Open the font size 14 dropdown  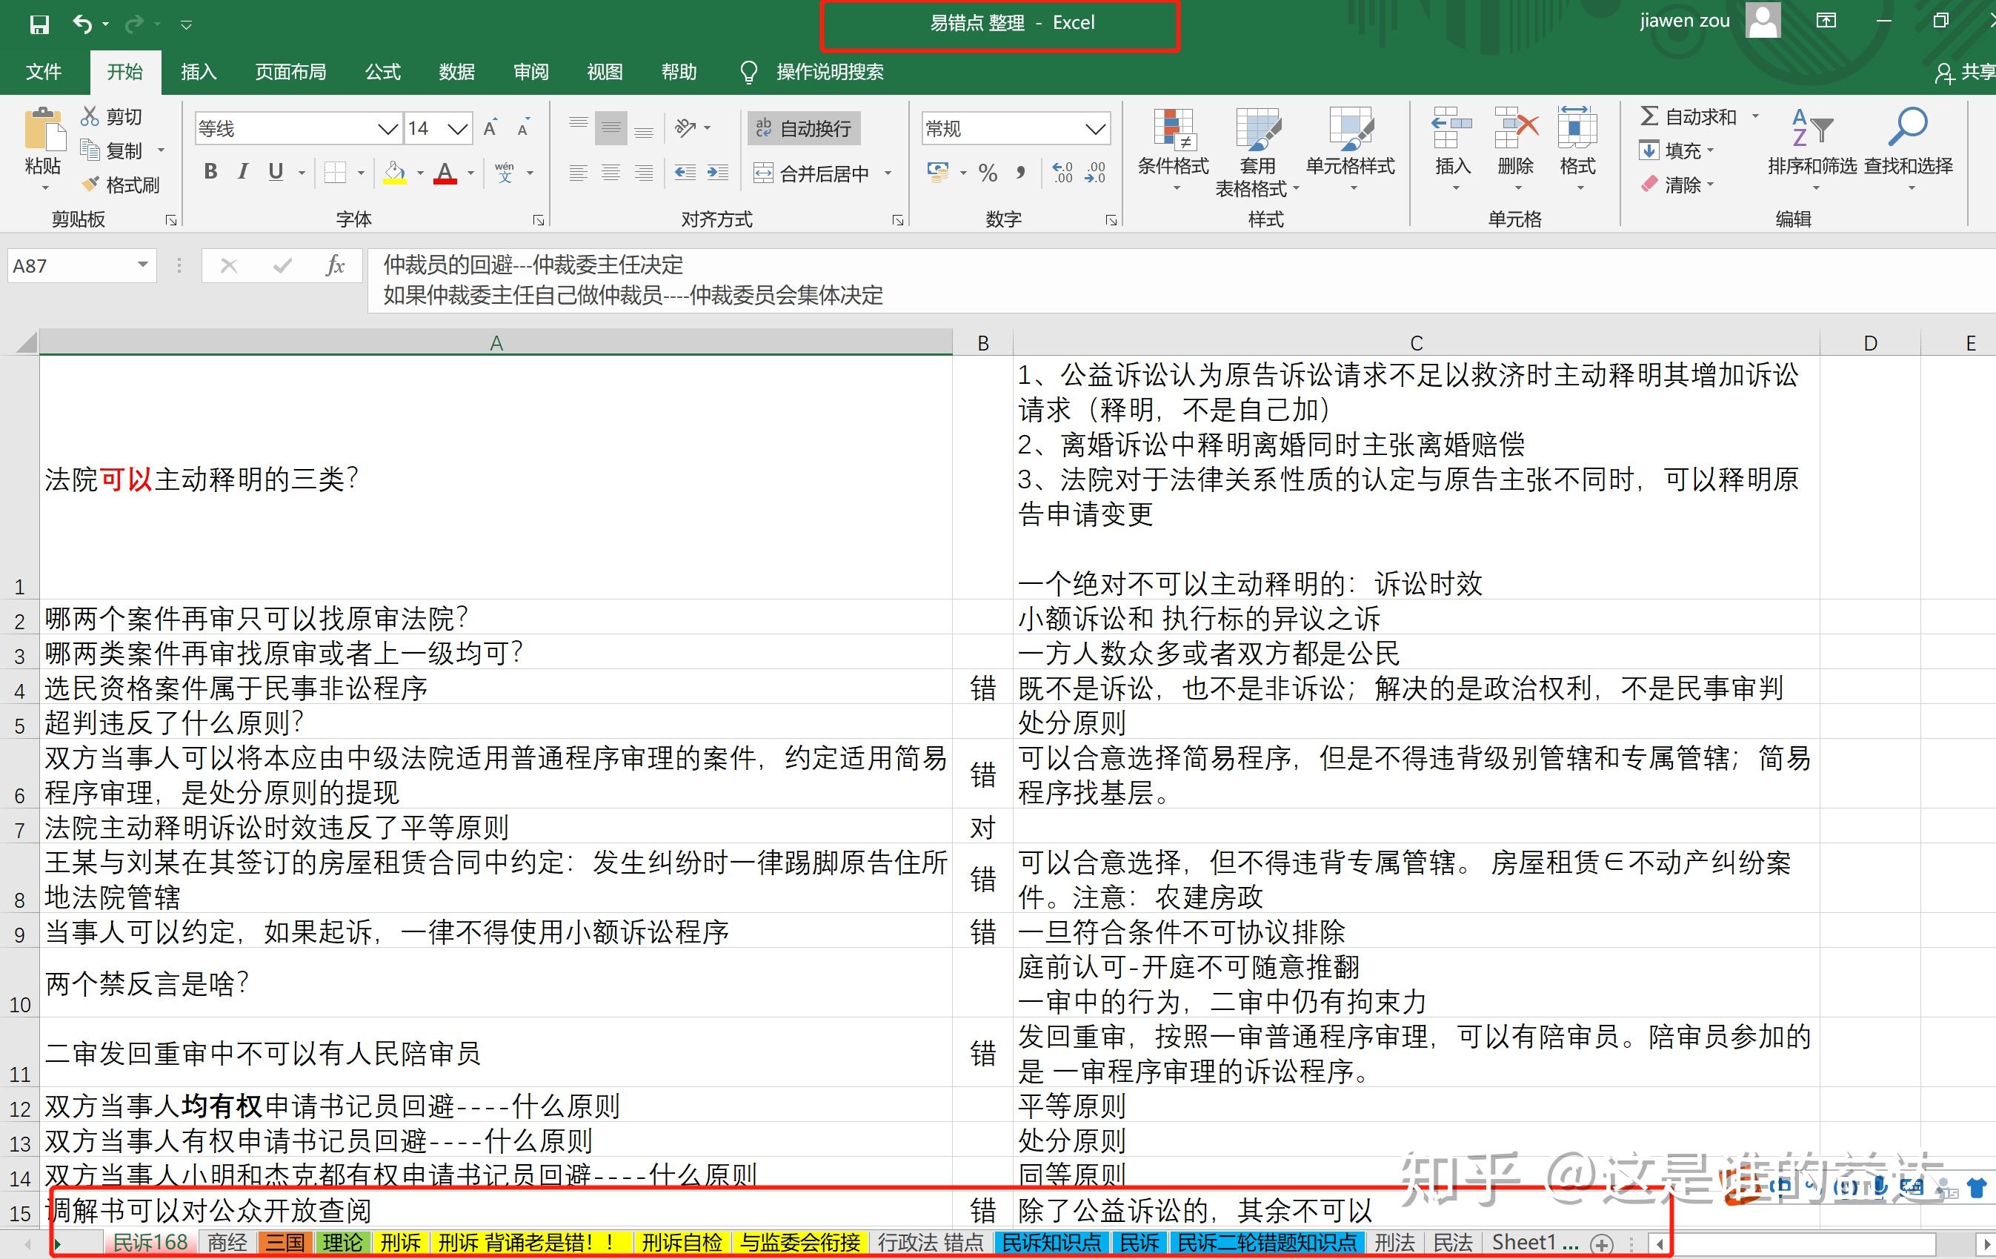pyautogui.click(x=458, y=128)
